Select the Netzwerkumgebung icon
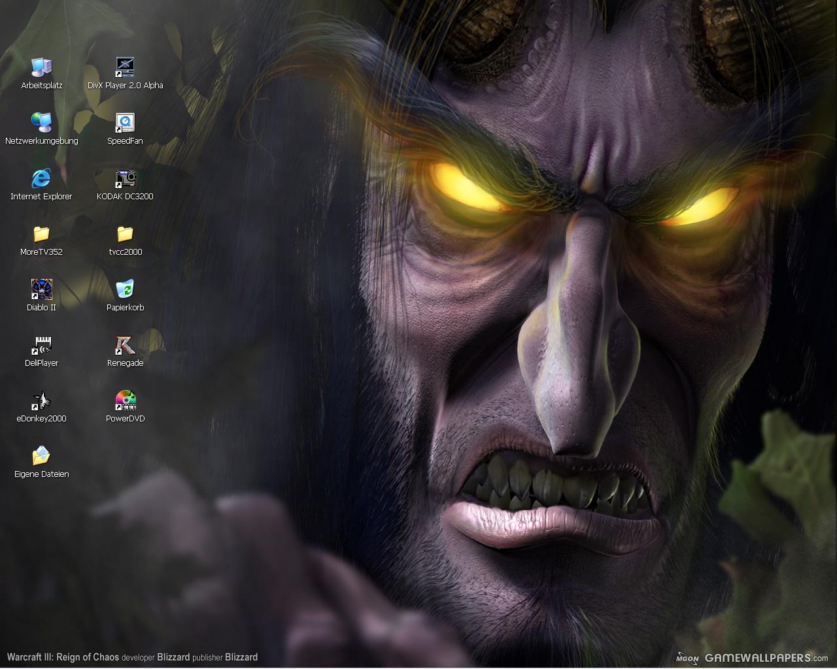Image resolution: width=837 pixels, height=669 pixels. [x=41, y=122]
